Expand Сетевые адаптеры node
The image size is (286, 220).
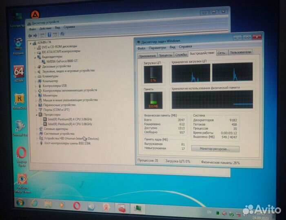pos(37,129)
